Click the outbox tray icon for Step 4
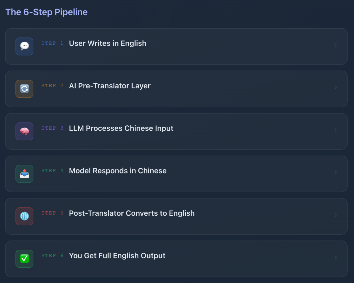Image resolution: width=354 pixels, height=283 pixels. coord(24,174)
